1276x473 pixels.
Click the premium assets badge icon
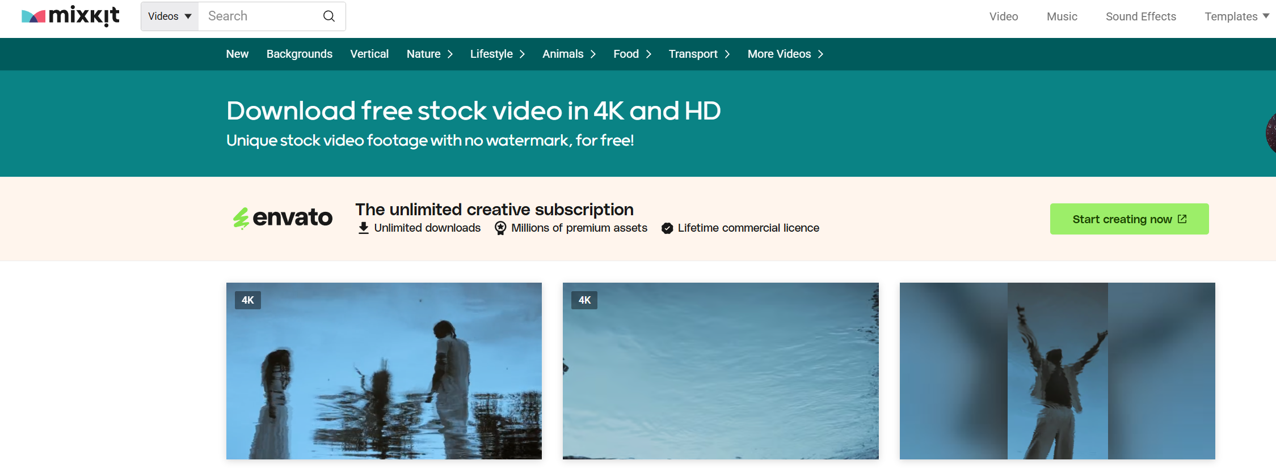500,228
